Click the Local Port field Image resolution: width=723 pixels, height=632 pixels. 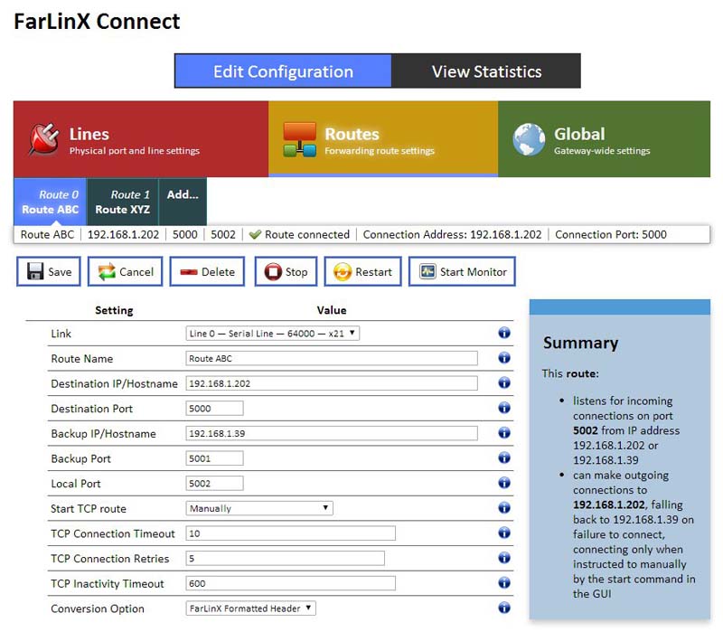214,483
